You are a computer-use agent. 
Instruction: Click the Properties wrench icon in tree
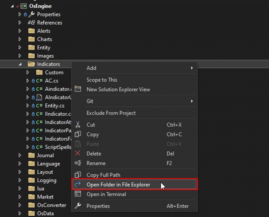[32, 14]
